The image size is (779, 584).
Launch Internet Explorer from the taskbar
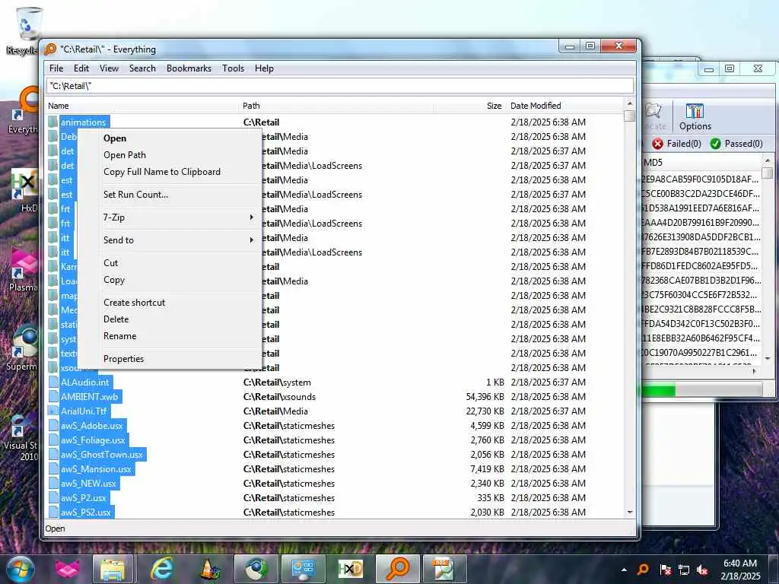(x=161, y=570)
